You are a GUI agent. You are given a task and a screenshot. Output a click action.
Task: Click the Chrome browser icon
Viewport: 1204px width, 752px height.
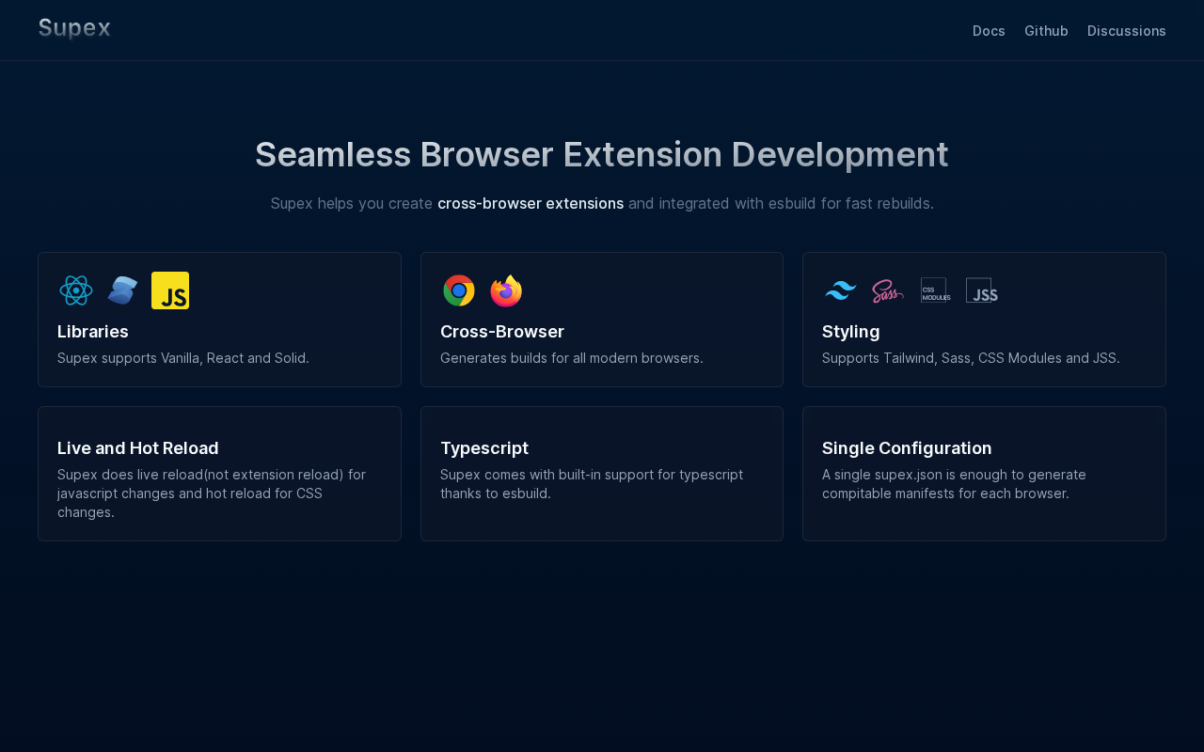[459, 290]
